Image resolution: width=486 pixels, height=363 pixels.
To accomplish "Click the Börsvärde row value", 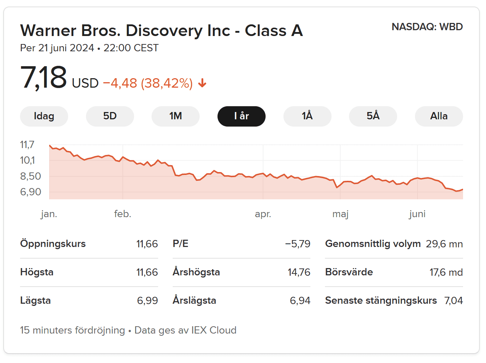I will (x=446, y=272).
